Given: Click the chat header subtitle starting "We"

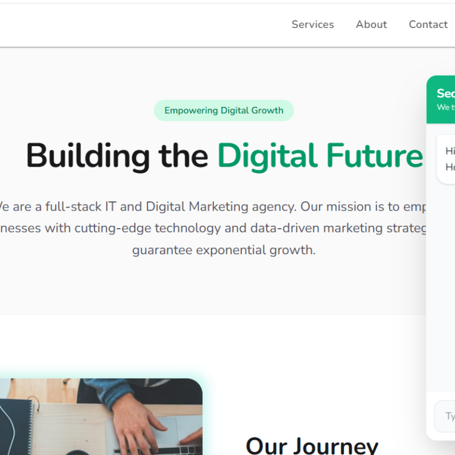Looking at the screenshot, I should 446,107.
